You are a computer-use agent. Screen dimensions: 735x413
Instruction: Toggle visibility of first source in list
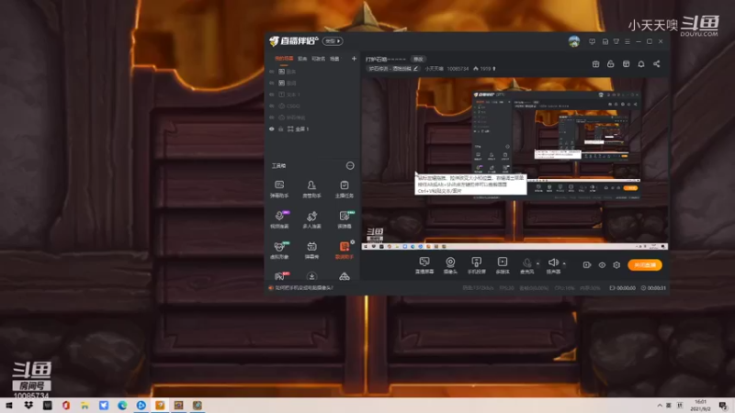pyautogui.click(x=271, y=72)
